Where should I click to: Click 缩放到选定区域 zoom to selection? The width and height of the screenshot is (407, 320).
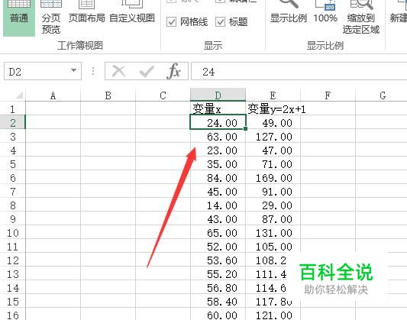click(x=361, y=18)
